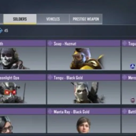Click the diamond icon on the Battle card header

pyautogui.click(x=125, y=111)
